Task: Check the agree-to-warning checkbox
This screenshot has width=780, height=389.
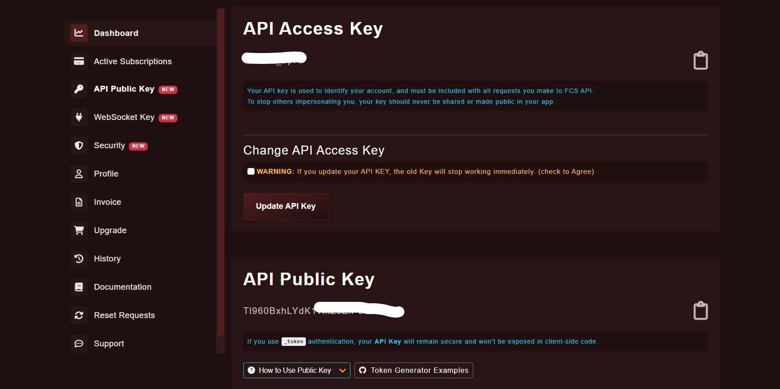Action: [251, 172]
